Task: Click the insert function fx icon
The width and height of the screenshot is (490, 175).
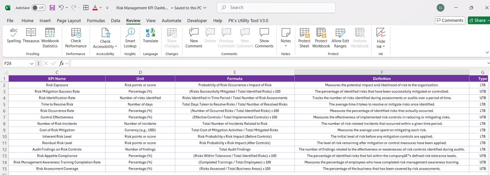Action: tap(61, 63)
